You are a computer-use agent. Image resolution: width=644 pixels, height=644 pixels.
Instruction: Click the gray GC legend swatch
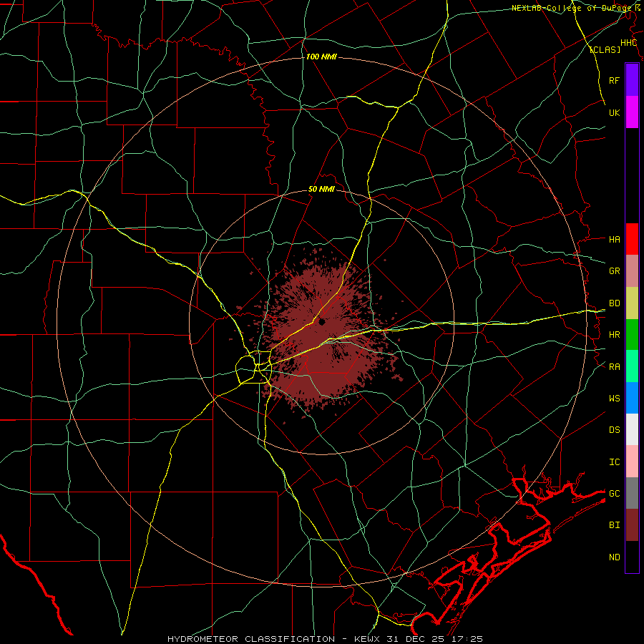click(x=632, y=493)
